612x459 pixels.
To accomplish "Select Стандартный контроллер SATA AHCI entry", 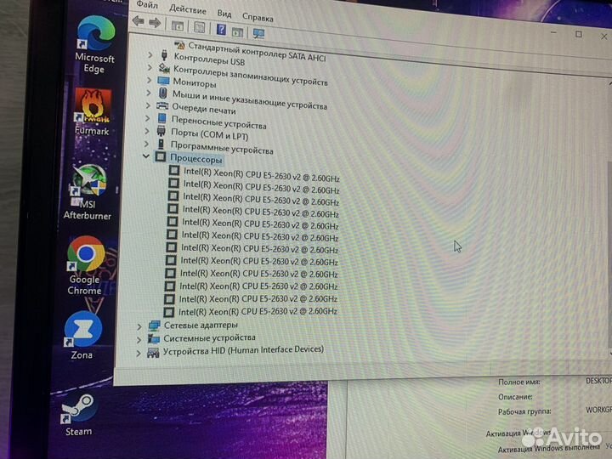I will pos(257,52).
